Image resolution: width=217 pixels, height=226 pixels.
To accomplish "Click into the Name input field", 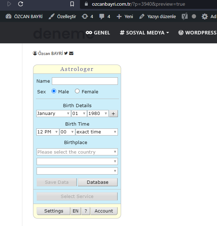I will click(x=85, y=81).
